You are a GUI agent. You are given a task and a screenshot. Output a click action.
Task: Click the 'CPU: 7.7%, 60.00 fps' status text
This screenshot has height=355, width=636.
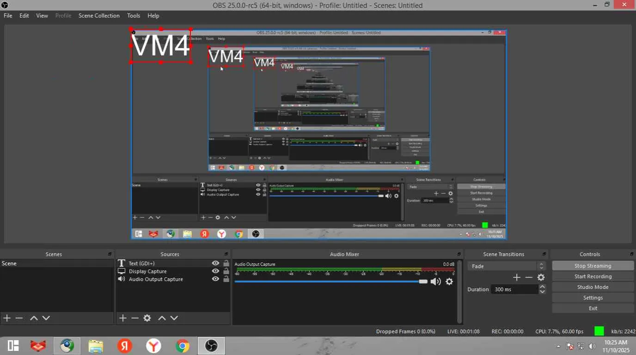click(x=559, y=331)
